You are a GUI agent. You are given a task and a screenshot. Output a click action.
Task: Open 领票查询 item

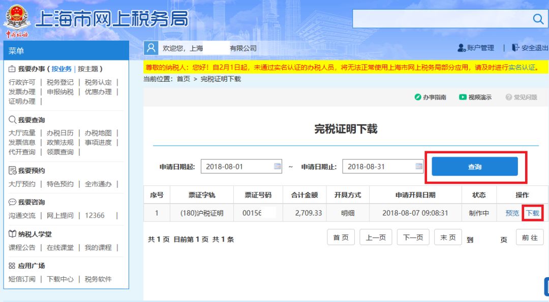60,152
